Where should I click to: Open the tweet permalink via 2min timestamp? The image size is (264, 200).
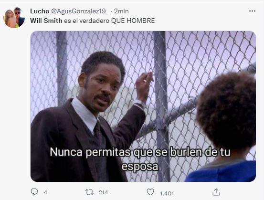(121, 11)
